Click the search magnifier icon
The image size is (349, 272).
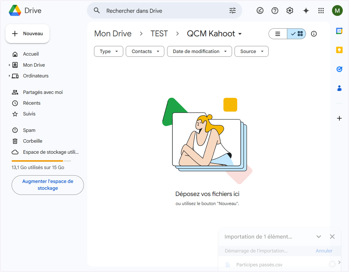pyautogui.click(x=97, y=11)
